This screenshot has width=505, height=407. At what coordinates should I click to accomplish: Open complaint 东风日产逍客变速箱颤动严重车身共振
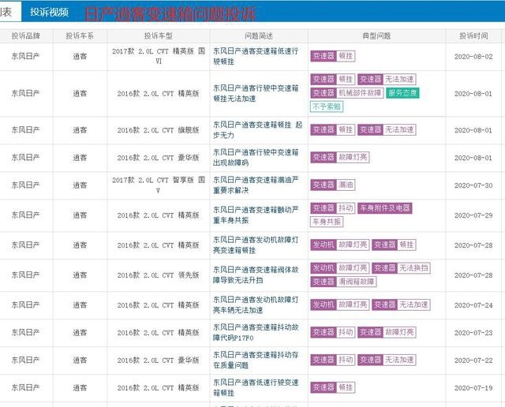pyautogui.click(x=256, y=215)
